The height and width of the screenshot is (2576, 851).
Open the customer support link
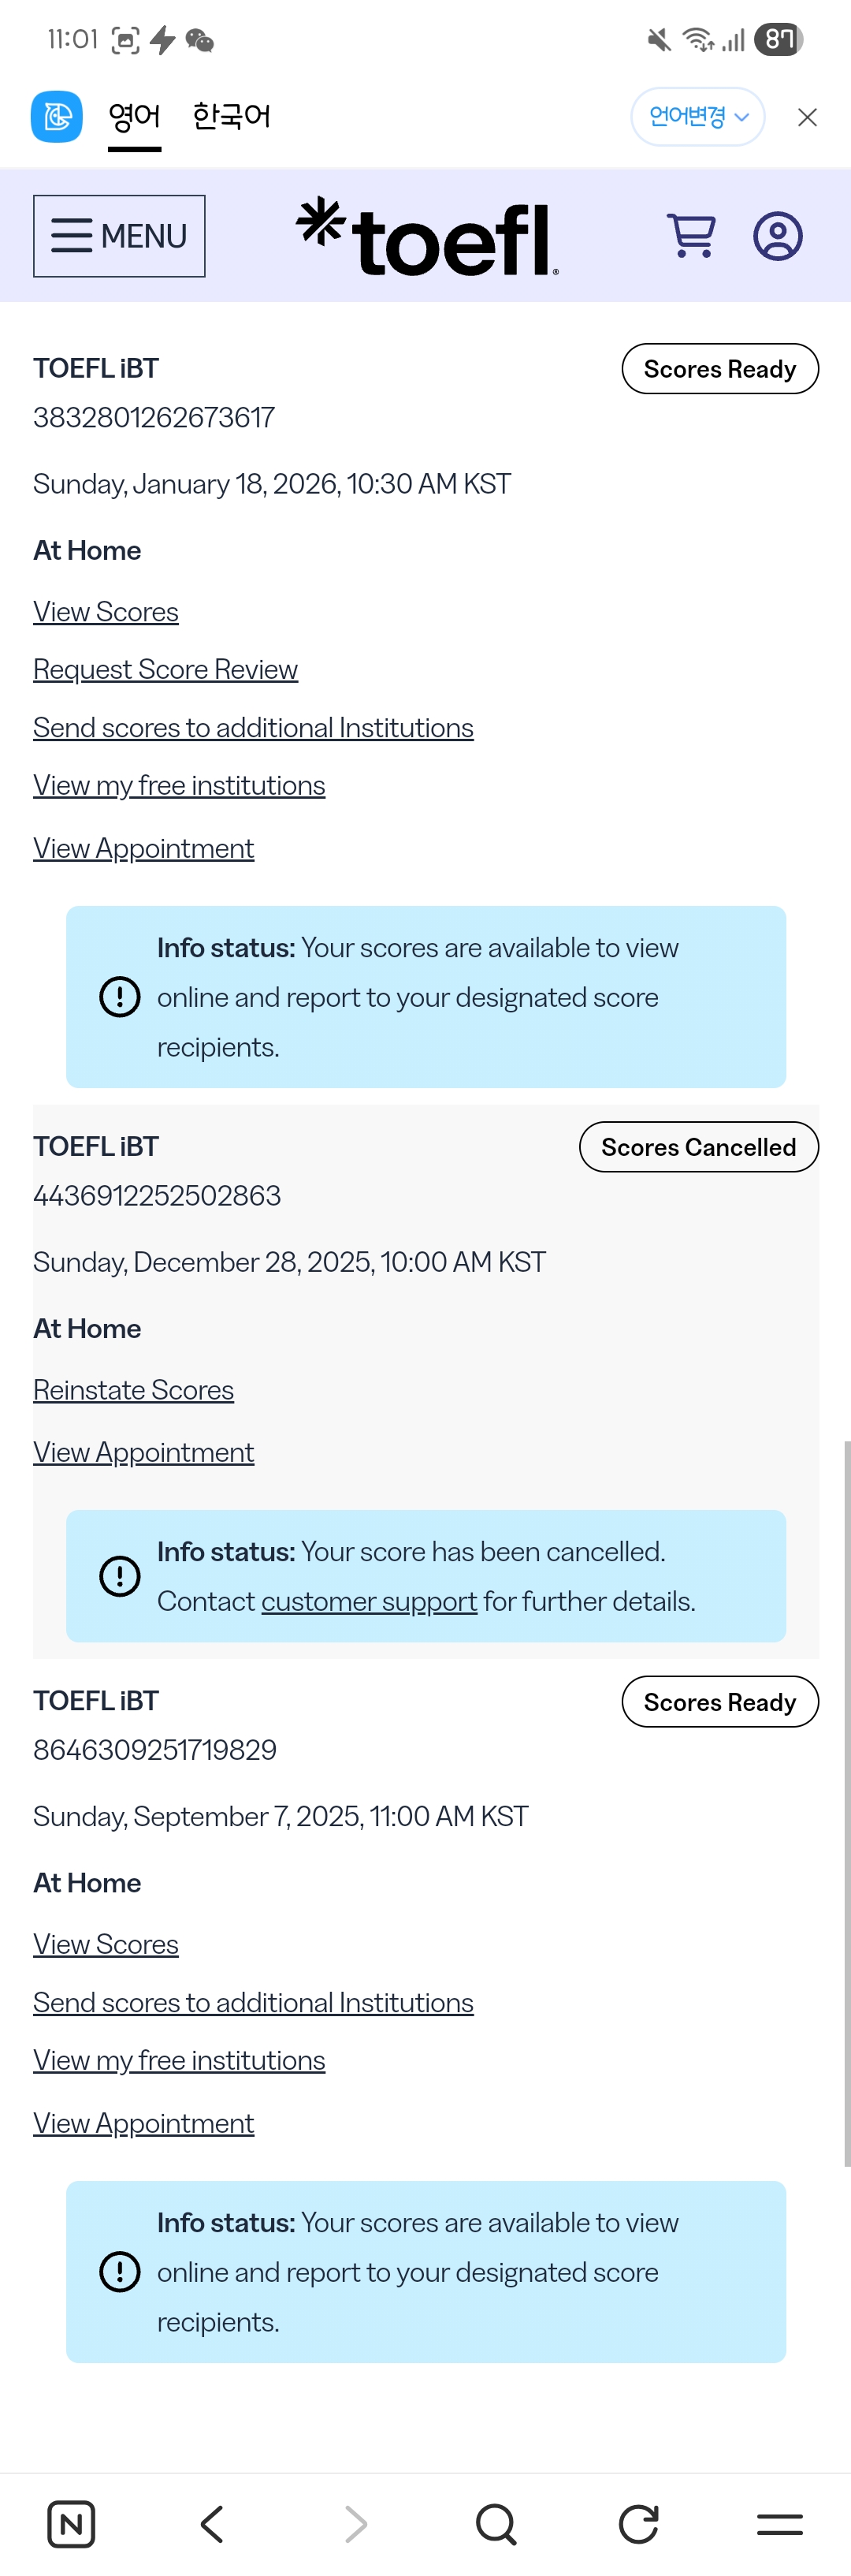(369, 1601)
